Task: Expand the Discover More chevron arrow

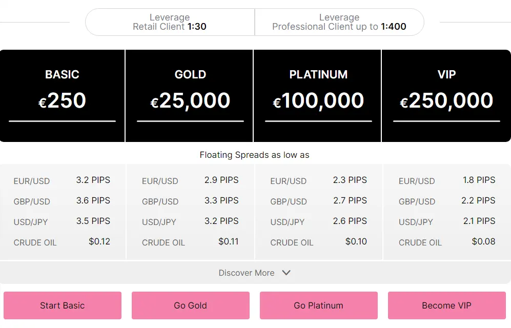Action: (x=287, y=273)
